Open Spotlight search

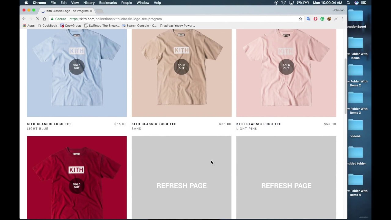click(349, 3)
